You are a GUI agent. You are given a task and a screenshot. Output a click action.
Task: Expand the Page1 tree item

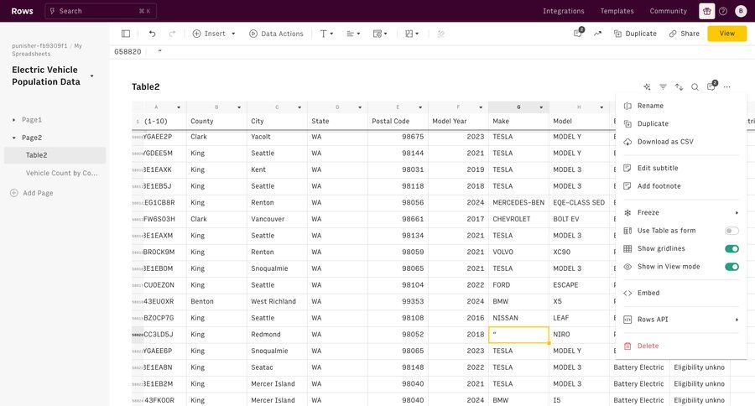pos(14,120)
